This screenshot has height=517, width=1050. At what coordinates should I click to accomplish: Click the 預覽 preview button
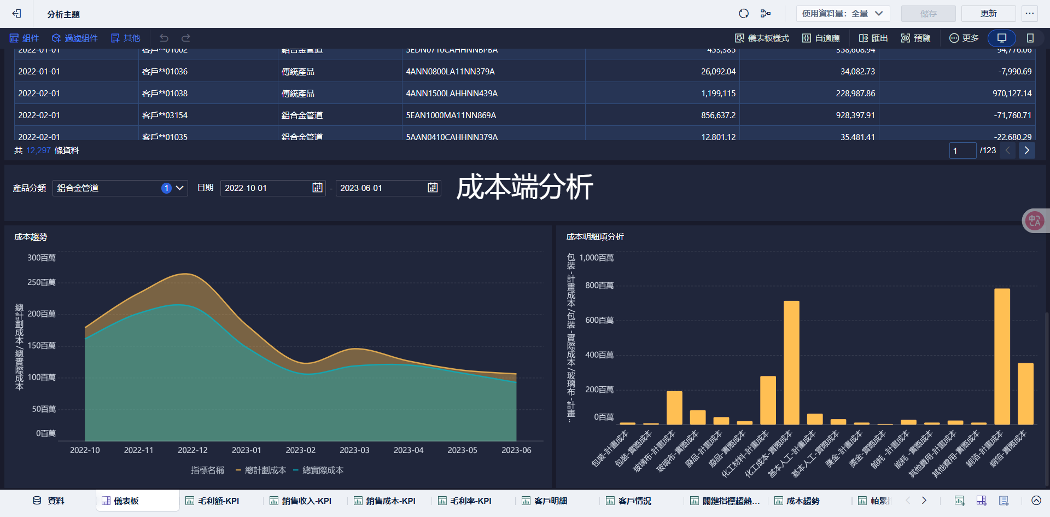pyautogui.click(x=916, y=38)
